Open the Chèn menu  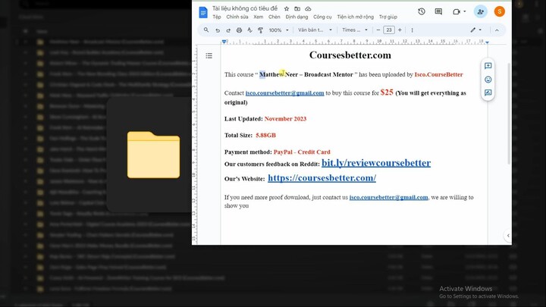[274, 17]
